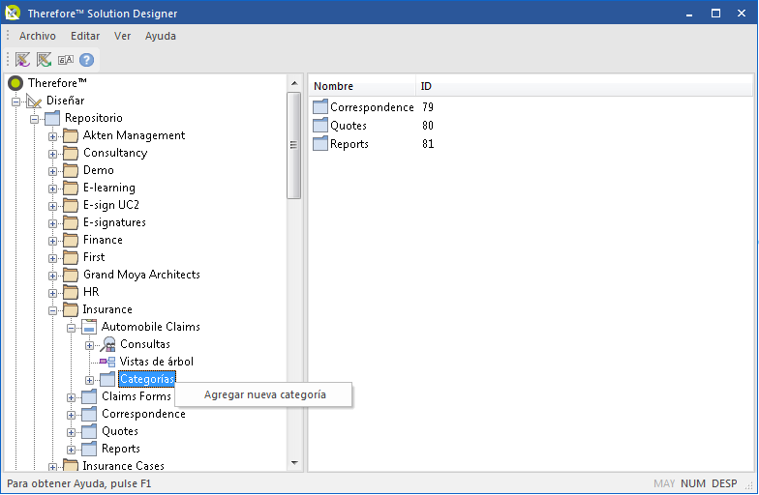Click the Consultas search icon
Viewport: 759px width, 495px height.
tap(108, 344)
